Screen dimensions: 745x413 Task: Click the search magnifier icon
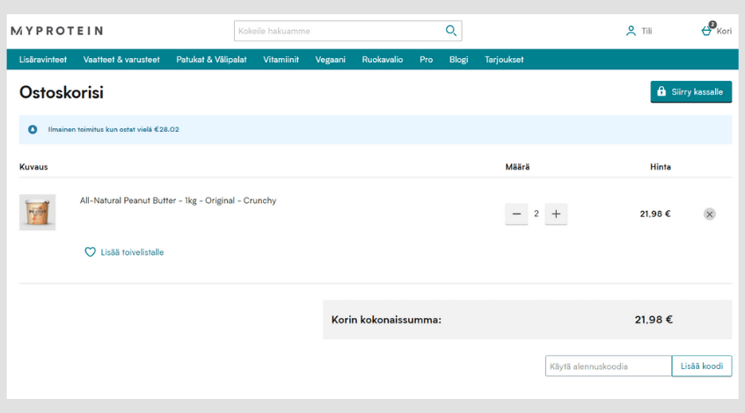[x=451, y=31]
